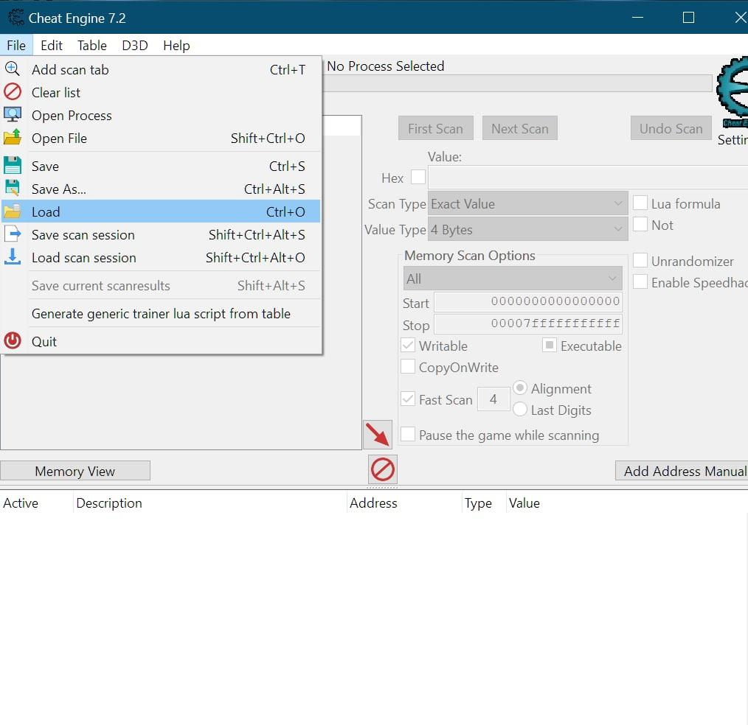The width and height of the screenshot is (748, 725).
Task: Click the Stop address field
Action: click(528, 324)
